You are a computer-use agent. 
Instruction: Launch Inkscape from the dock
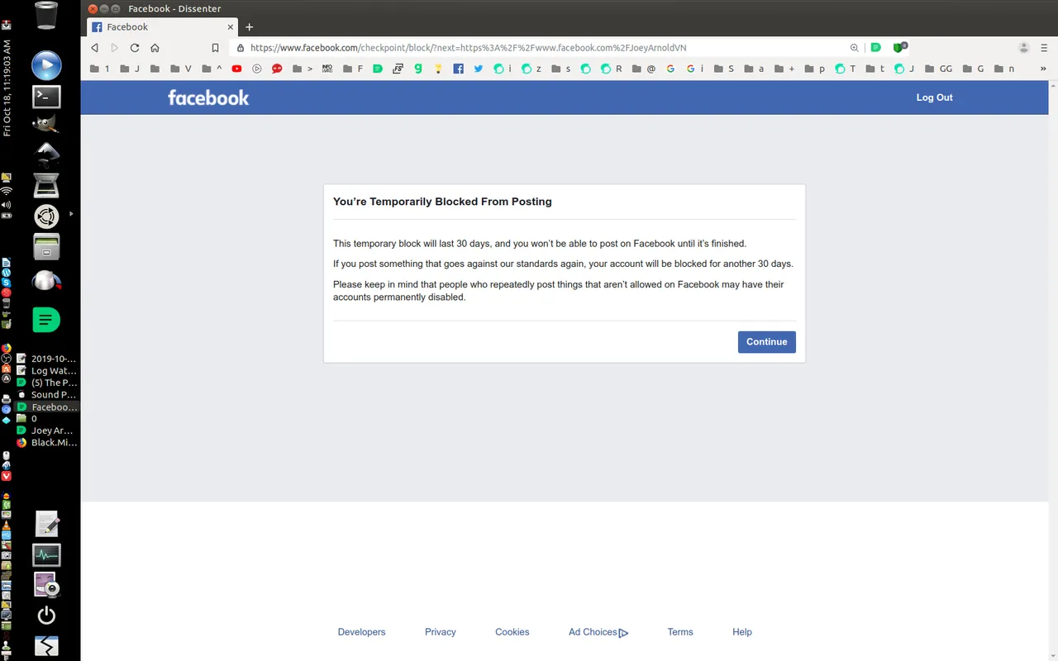[x=46, y=153]
